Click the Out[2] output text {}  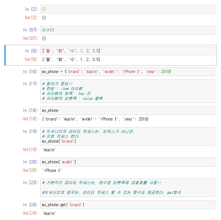44,18
